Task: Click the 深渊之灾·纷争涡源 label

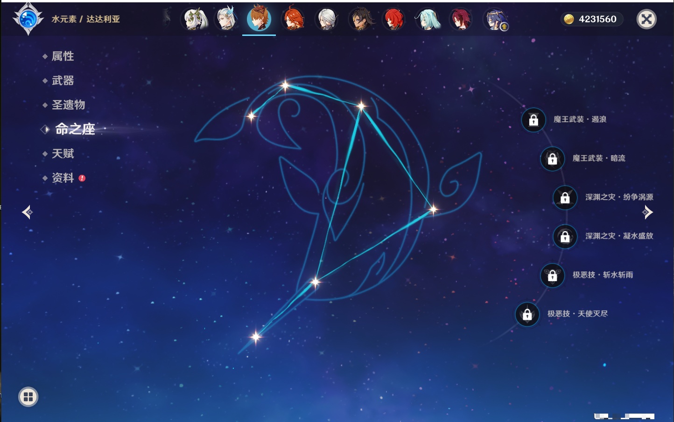Action: (x=619, y=197)
